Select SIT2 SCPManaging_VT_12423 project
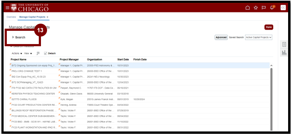291x134 pixels. tap(27, 82)
